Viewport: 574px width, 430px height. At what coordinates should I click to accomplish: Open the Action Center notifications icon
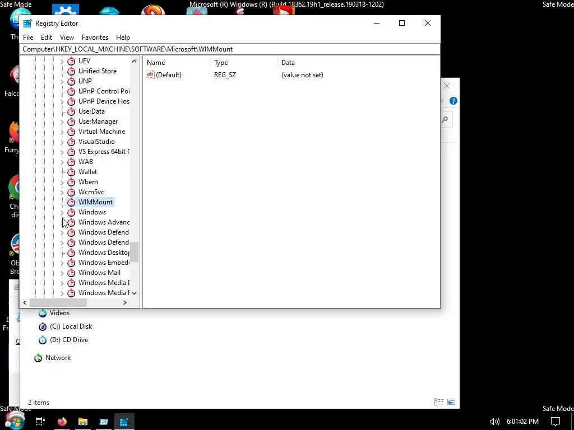(x=556, y=422)
